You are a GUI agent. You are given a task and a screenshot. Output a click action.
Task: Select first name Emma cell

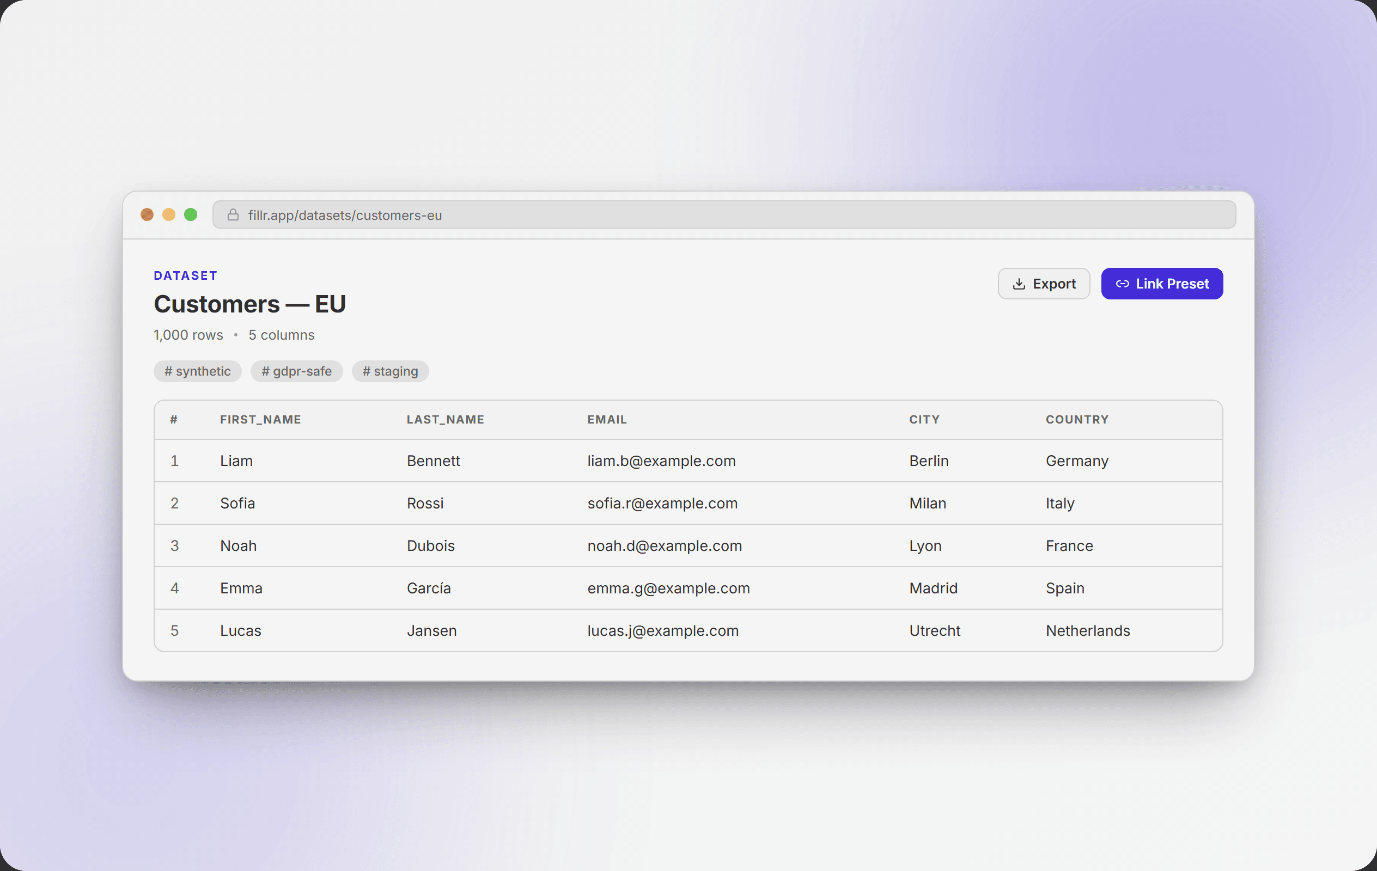241,588
